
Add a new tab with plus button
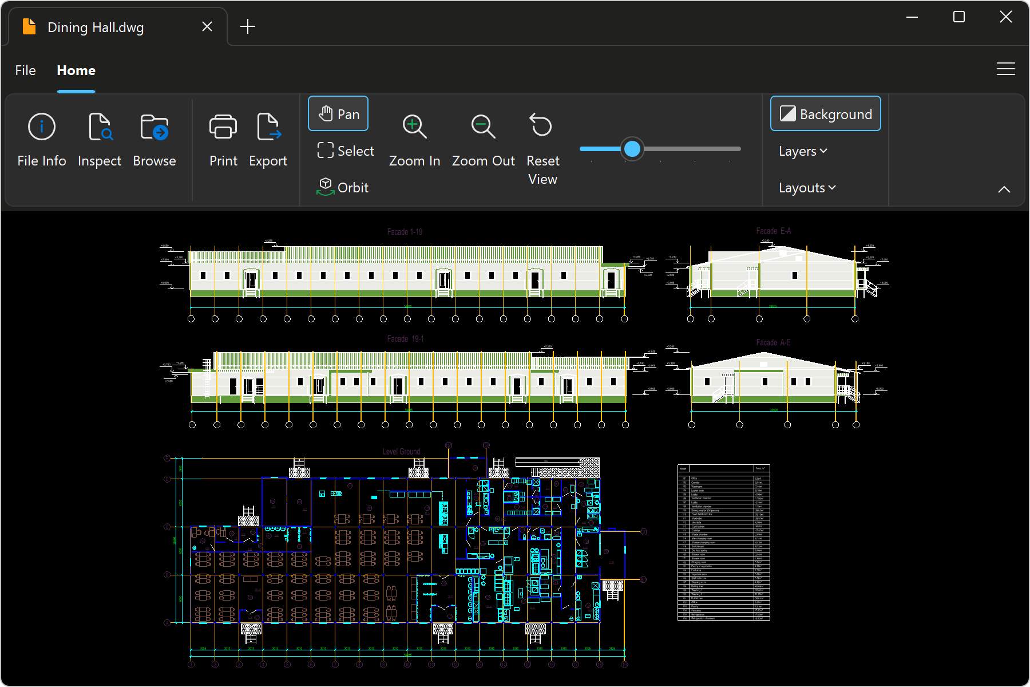tap(248, 27)
